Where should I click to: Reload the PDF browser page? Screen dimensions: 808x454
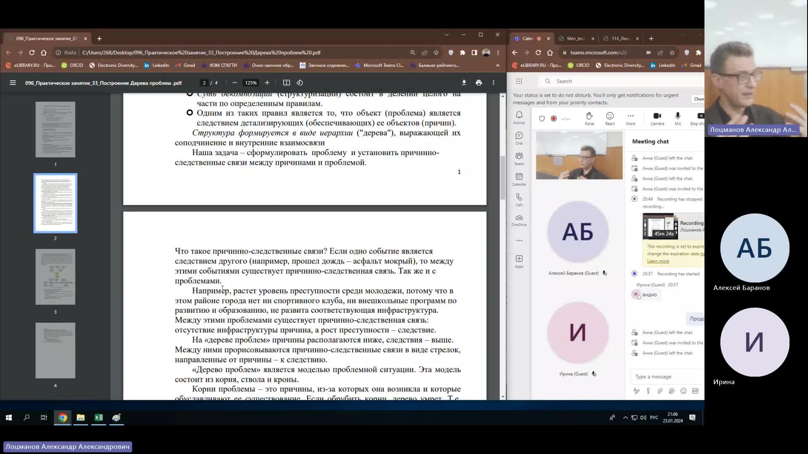[x=32, y=53]
